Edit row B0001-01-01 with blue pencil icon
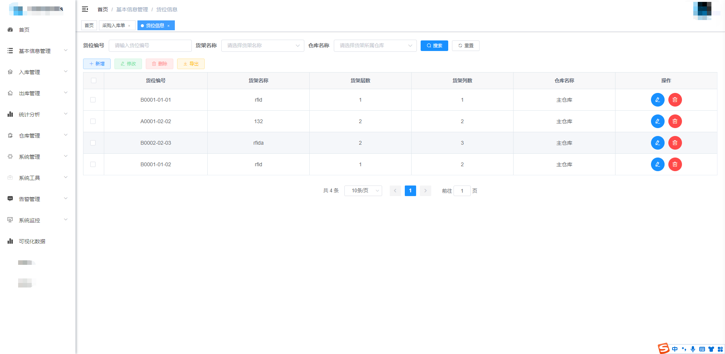Image resolution: width=725 pixels, height=354 pixels. pyautogui.click(x=657, y=100)
